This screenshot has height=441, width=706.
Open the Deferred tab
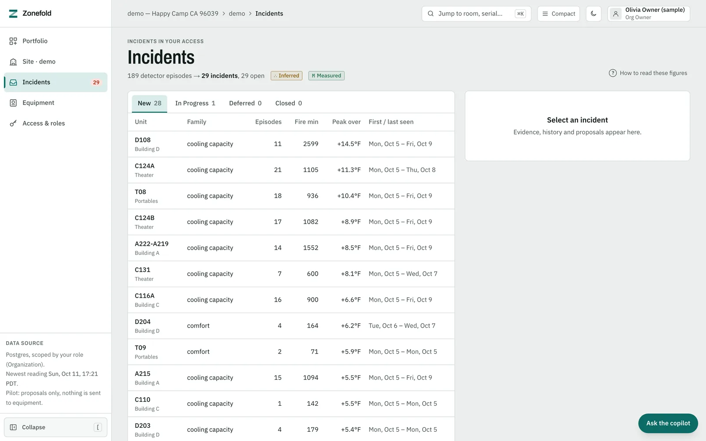245,103
